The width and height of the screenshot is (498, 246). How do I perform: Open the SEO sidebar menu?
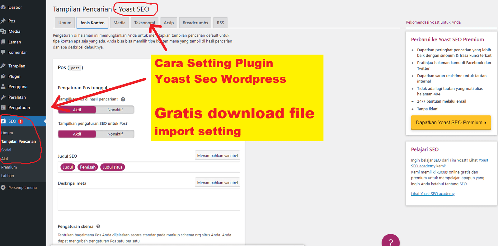(23, 121)
